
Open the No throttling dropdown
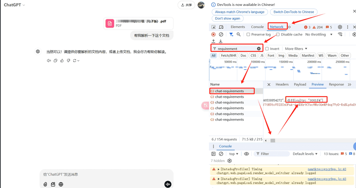(319, 35)
